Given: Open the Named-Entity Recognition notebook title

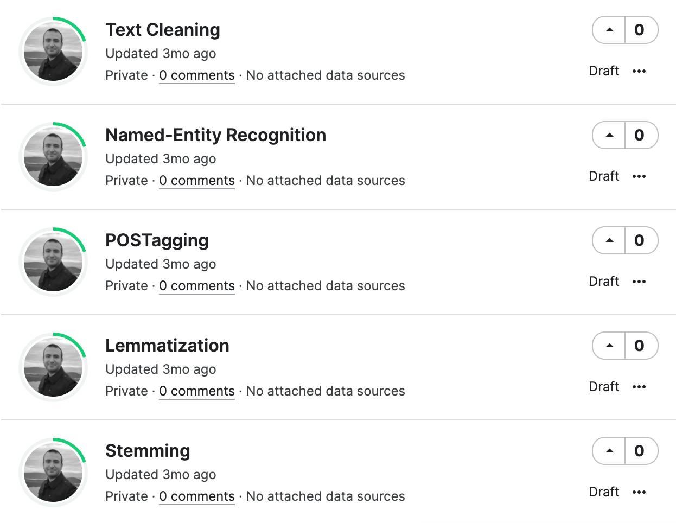Looking at the screenshot, I should (x=215, y=135).
